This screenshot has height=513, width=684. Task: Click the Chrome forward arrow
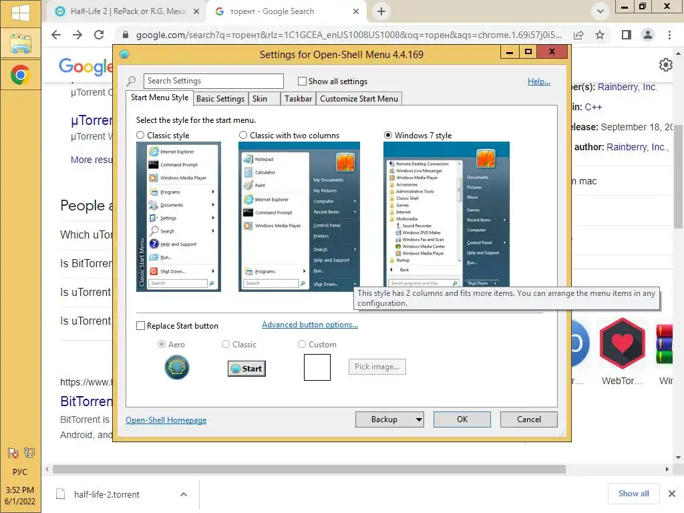(77, 35)
